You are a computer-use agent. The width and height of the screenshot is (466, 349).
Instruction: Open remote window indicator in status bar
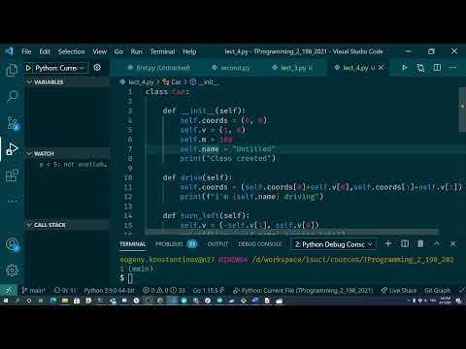pyautogui.click(x=9, y=290)
